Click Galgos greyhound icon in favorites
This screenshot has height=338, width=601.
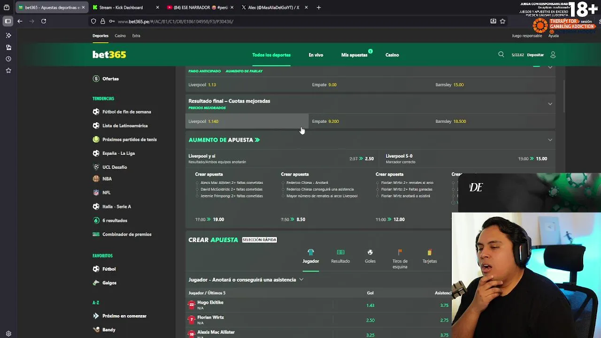click(x=96, y=283)
